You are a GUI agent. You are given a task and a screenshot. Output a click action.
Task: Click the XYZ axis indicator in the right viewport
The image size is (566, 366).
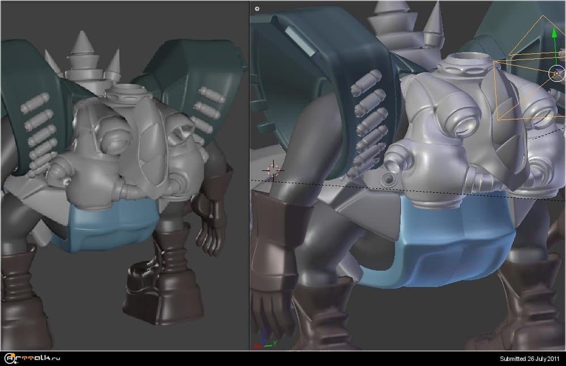click(x=262, y=342)
